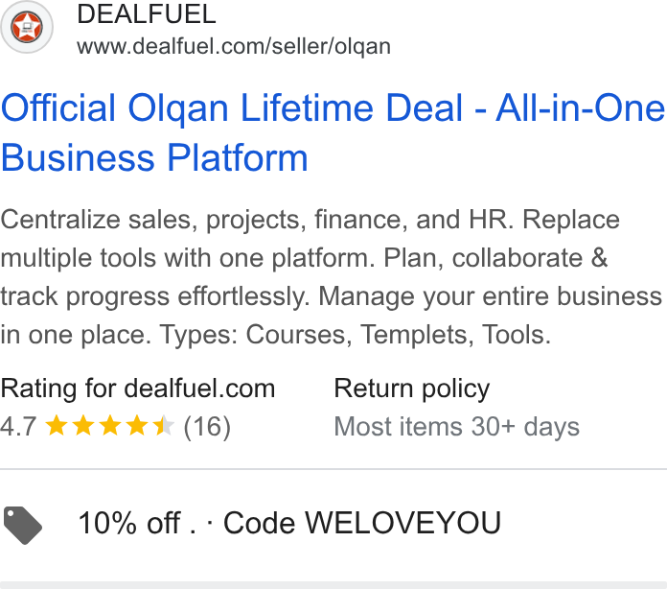Screen dimensions: 667x589
Task: Click the DealFuel red star favicon
Action: 27,27
